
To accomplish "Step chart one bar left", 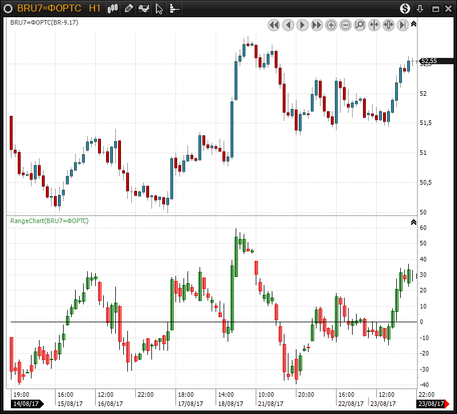I will click(x=288, y=25).
